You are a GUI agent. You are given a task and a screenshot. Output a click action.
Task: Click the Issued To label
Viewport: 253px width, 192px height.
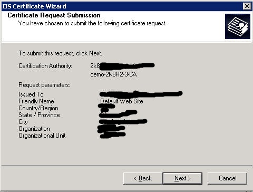[31, 94]
